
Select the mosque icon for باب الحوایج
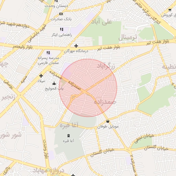54,84
